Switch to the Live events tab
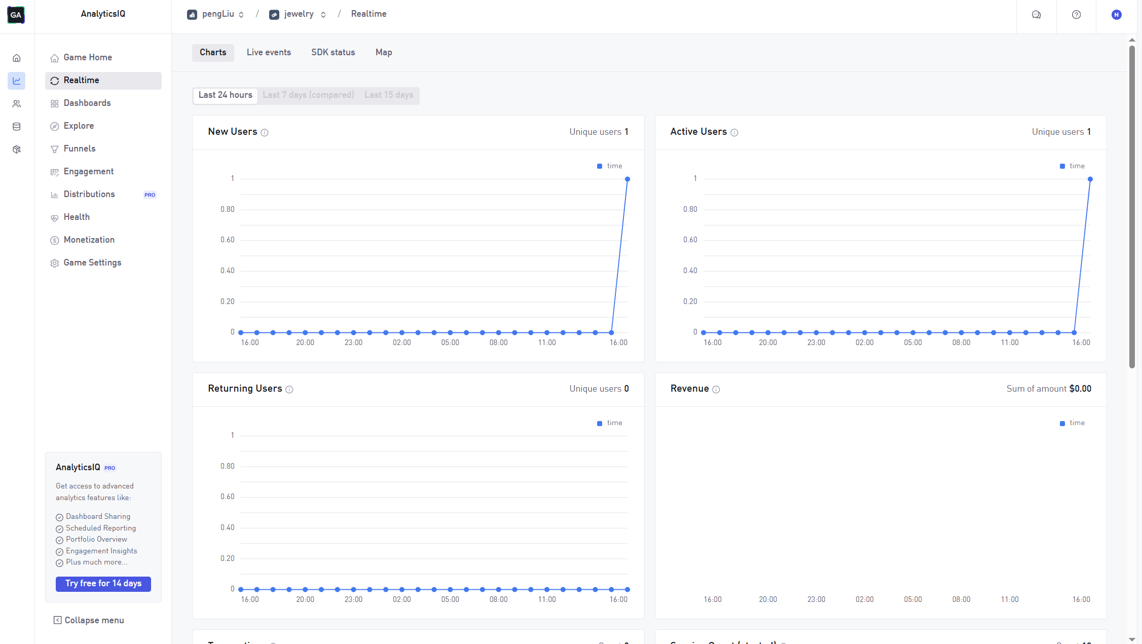1142x644 pixels. pos(269,53)
